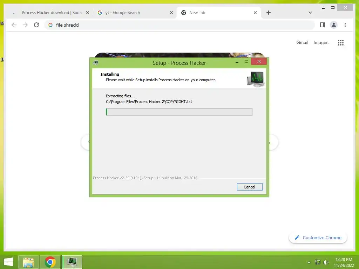Open the Gmail link
The height and width of the screenshot is (269, 359).
coord(302,42)
